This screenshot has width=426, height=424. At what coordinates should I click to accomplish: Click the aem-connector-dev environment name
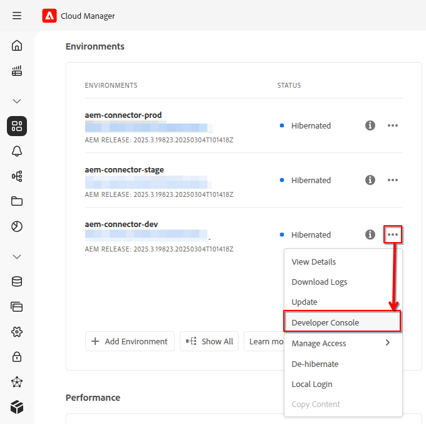[x=121, y=225]
